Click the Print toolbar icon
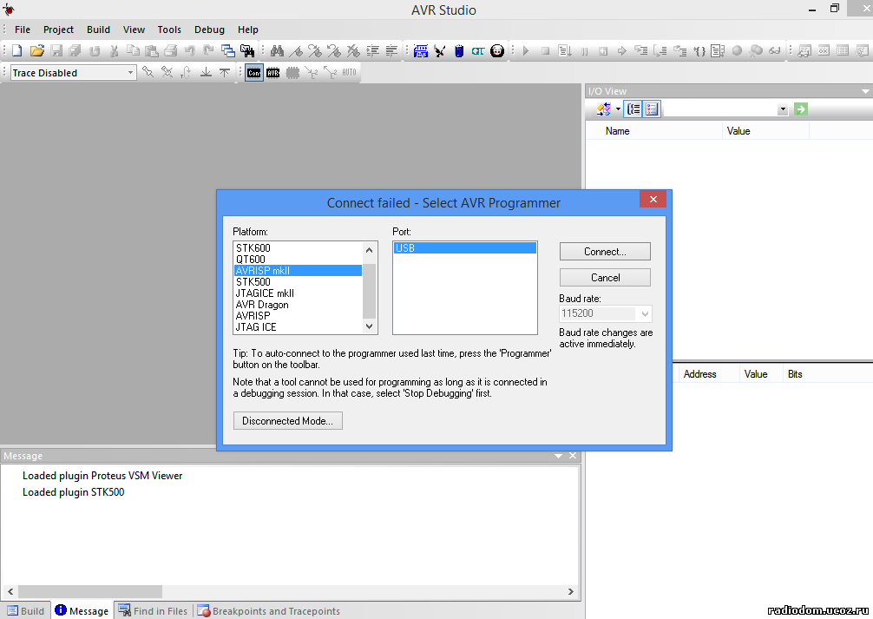873x619 pixels. (x=170, y=50)
